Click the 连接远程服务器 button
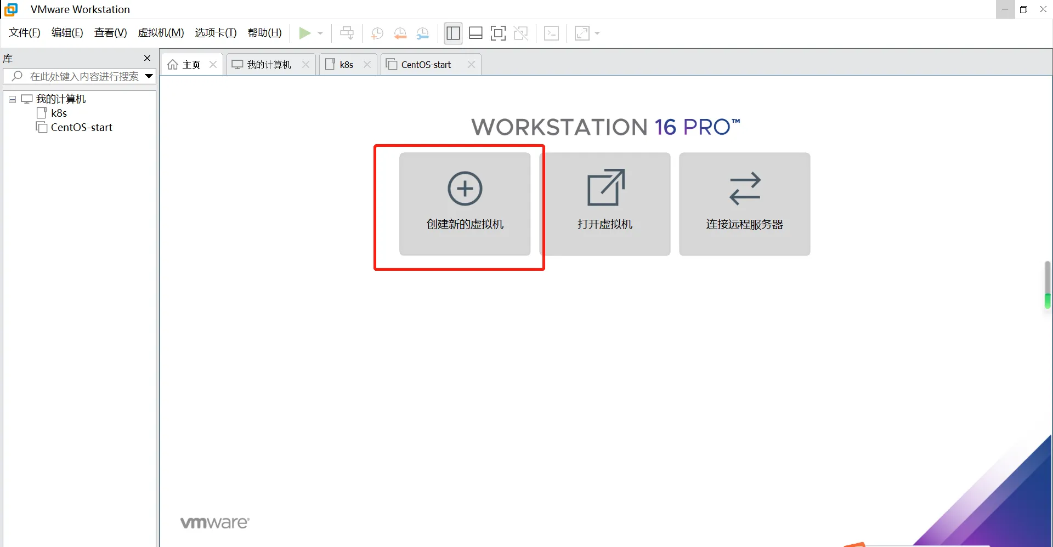The image size is (1053, 547). [x=745, y=204]
